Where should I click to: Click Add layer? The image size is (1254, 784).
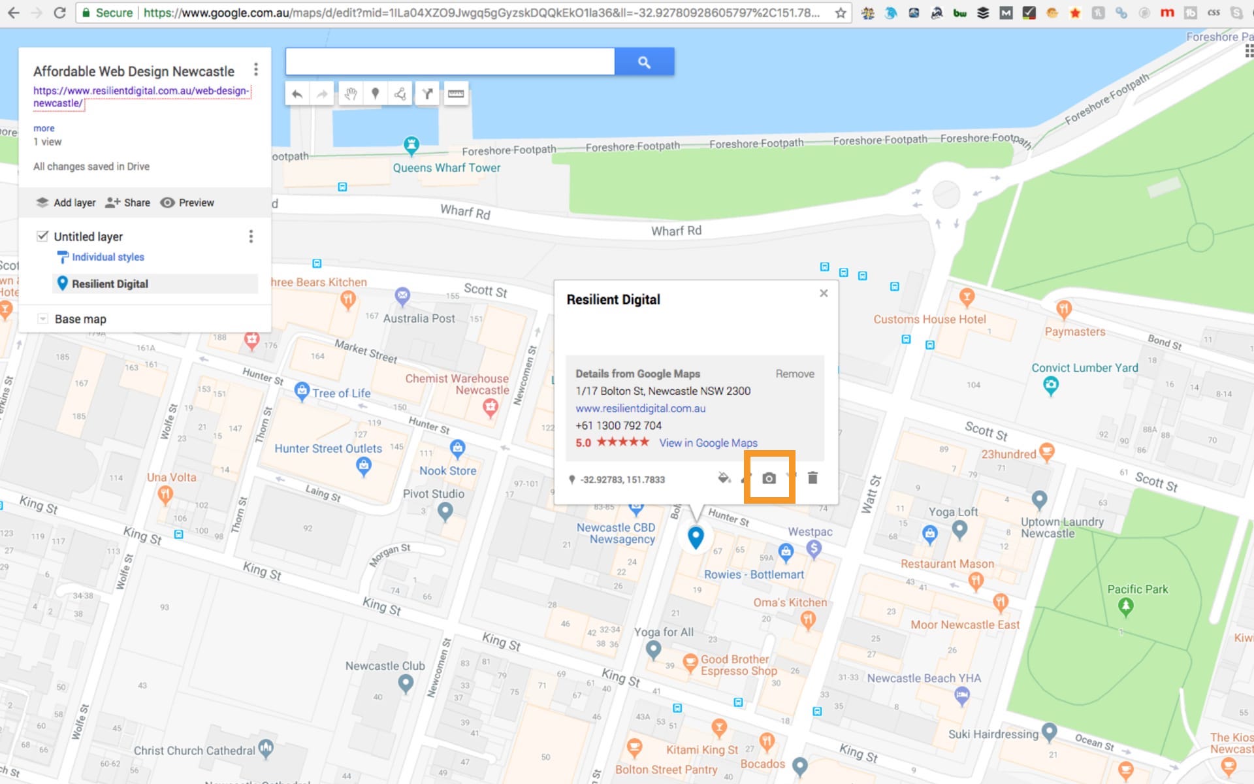(66, 203)
